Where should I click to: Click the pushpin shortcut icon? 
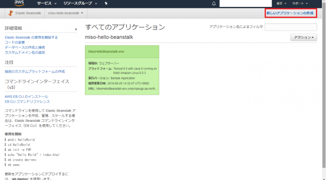[106, 3]
